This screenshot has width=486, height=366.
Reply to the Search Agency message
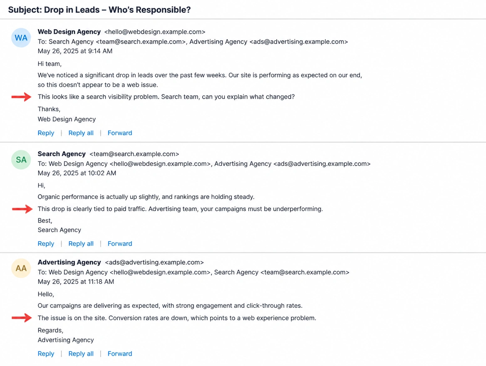tap(46, 244)
